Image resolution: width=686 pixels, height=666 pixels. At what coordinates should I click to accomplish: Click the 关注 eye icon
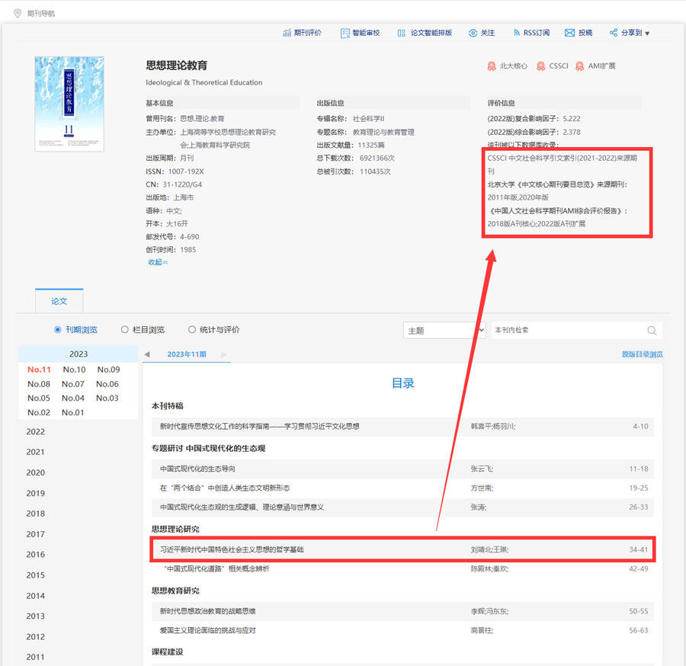(473, 33)
